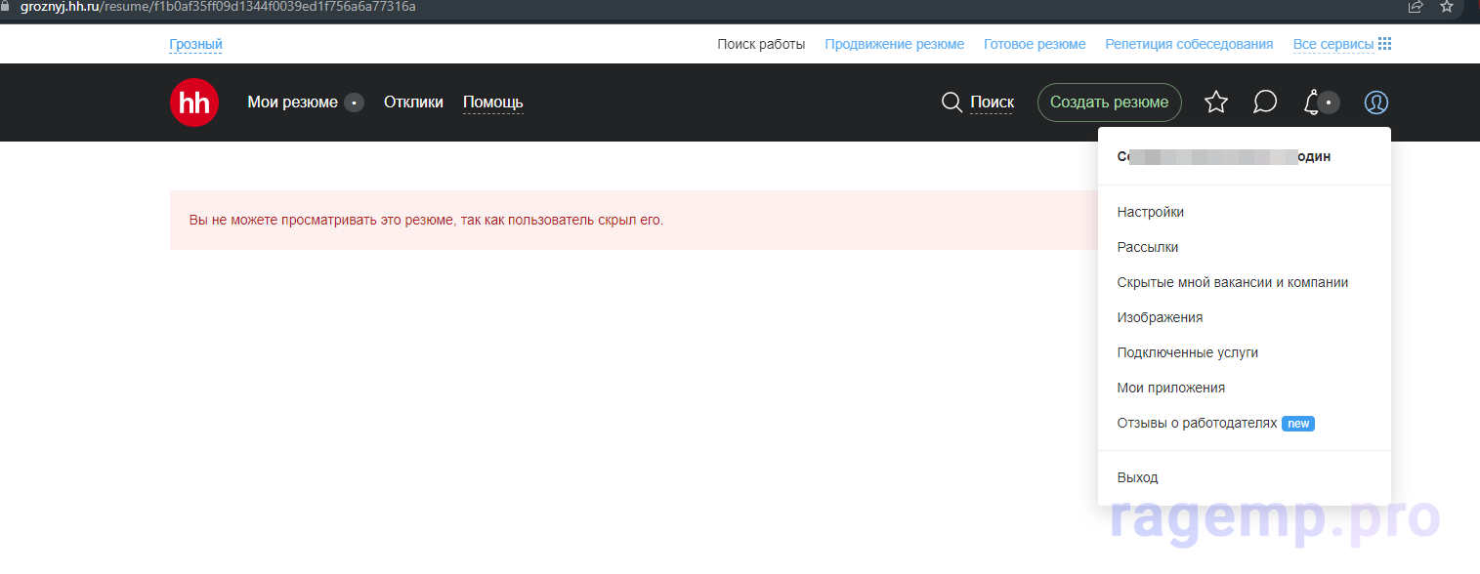This screenshot has height=574, width=1480.
Task: Open favorites via the star icon
Action: pos(1215,102)
